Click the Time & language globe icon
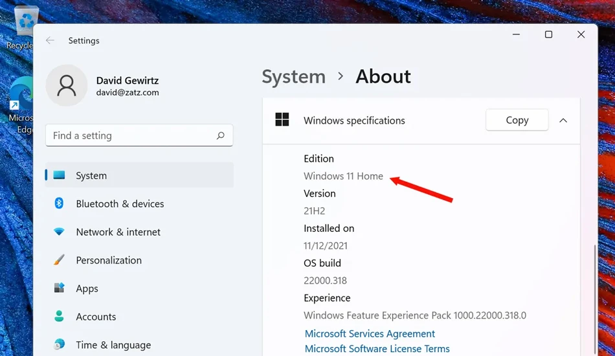The height and width of the screenshot is (356, 615). point(59,344)
